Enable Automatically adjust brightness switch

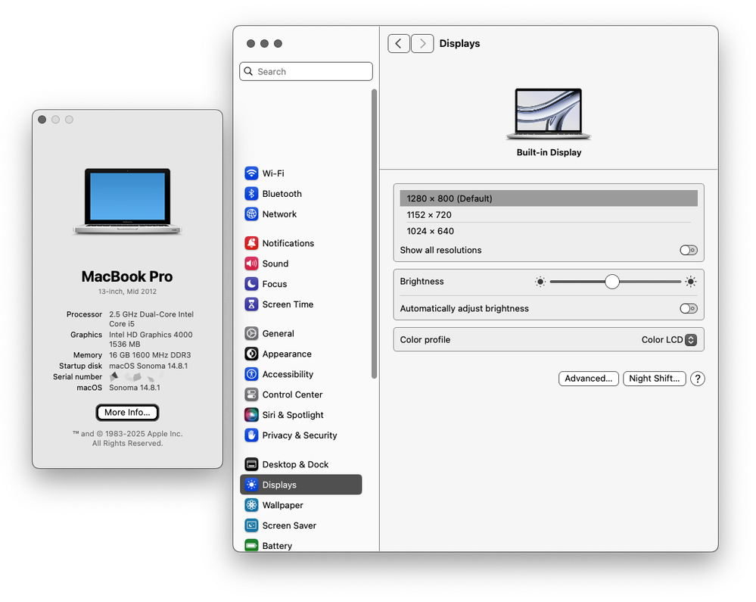coord(689,308)
